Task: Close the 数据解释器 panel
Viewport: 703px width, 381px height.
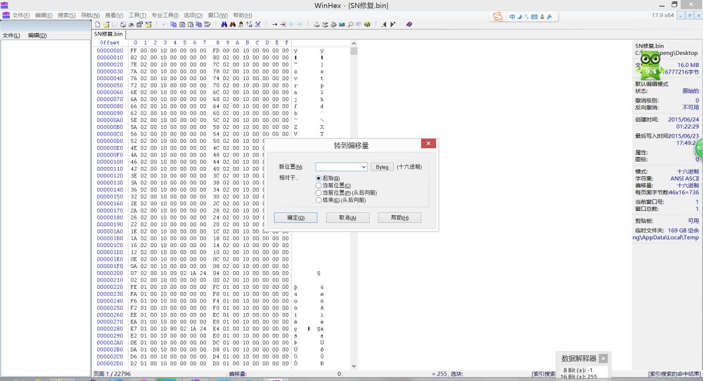Action: coord(603,358)
